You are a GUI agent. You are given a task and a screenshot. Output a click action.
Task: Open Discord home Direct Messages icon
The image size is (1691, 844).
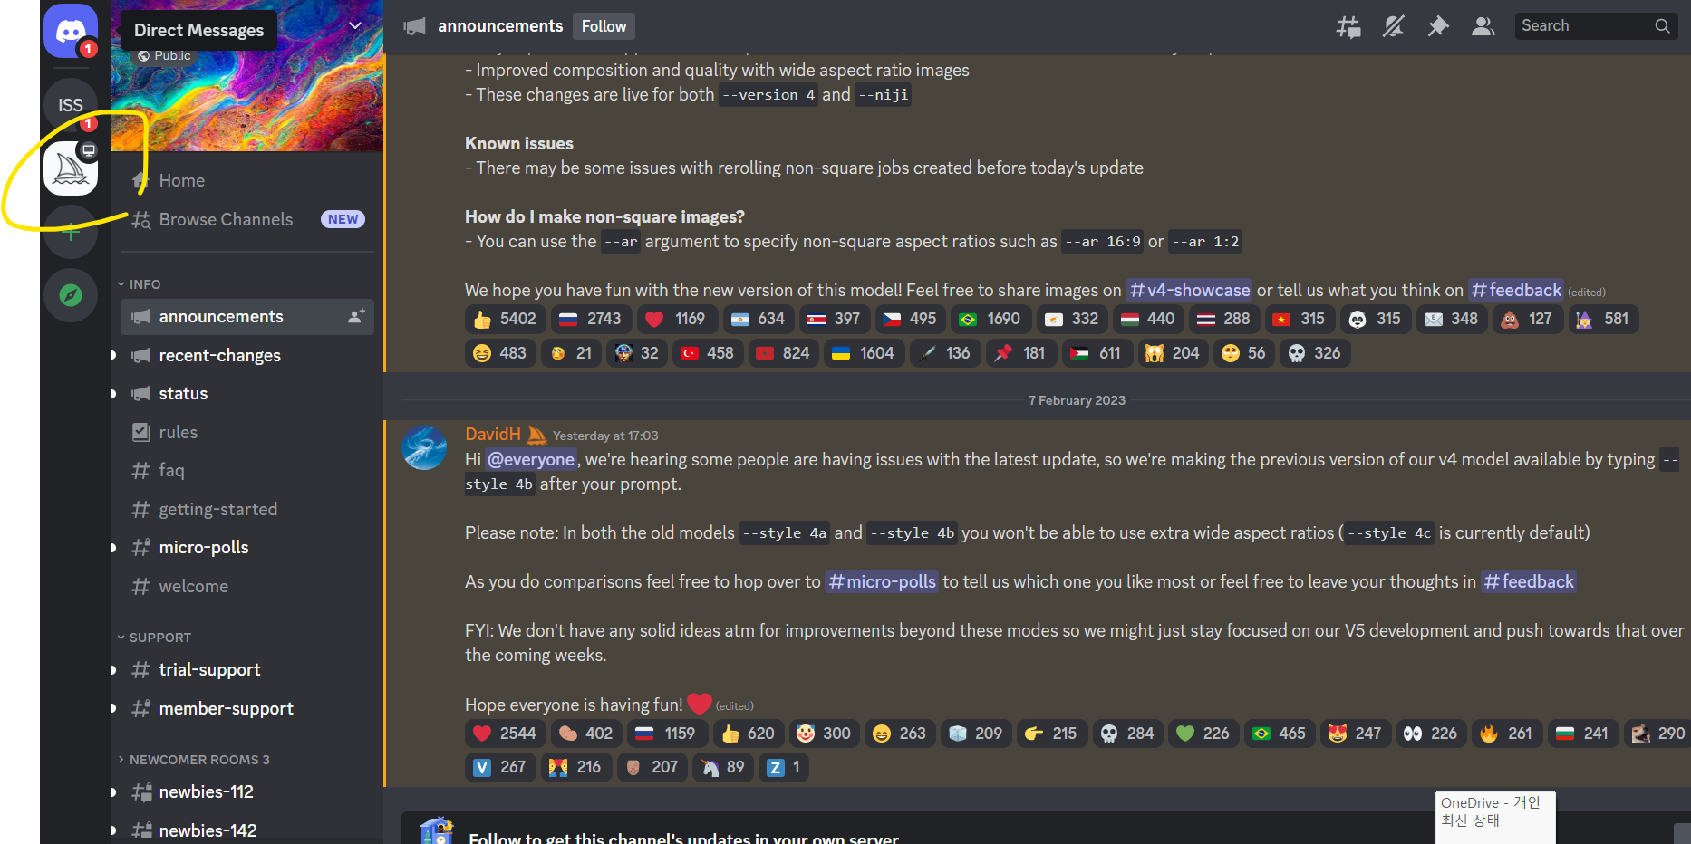tap(71, 31)
